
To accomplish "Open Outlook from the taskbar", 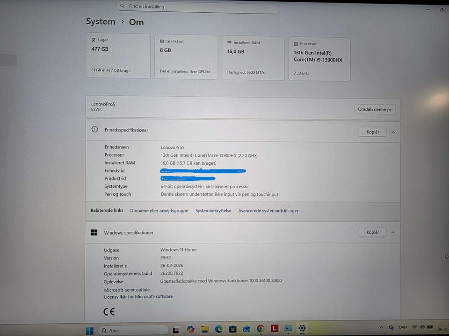I will click(x=246, y=329).
